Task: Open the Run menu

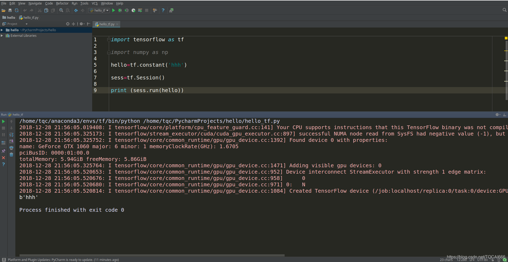Action: click(x=75, y=3)
